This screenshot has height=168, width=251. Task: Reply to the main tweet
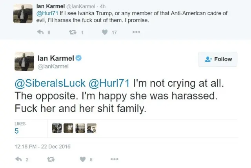click(18, 159)
